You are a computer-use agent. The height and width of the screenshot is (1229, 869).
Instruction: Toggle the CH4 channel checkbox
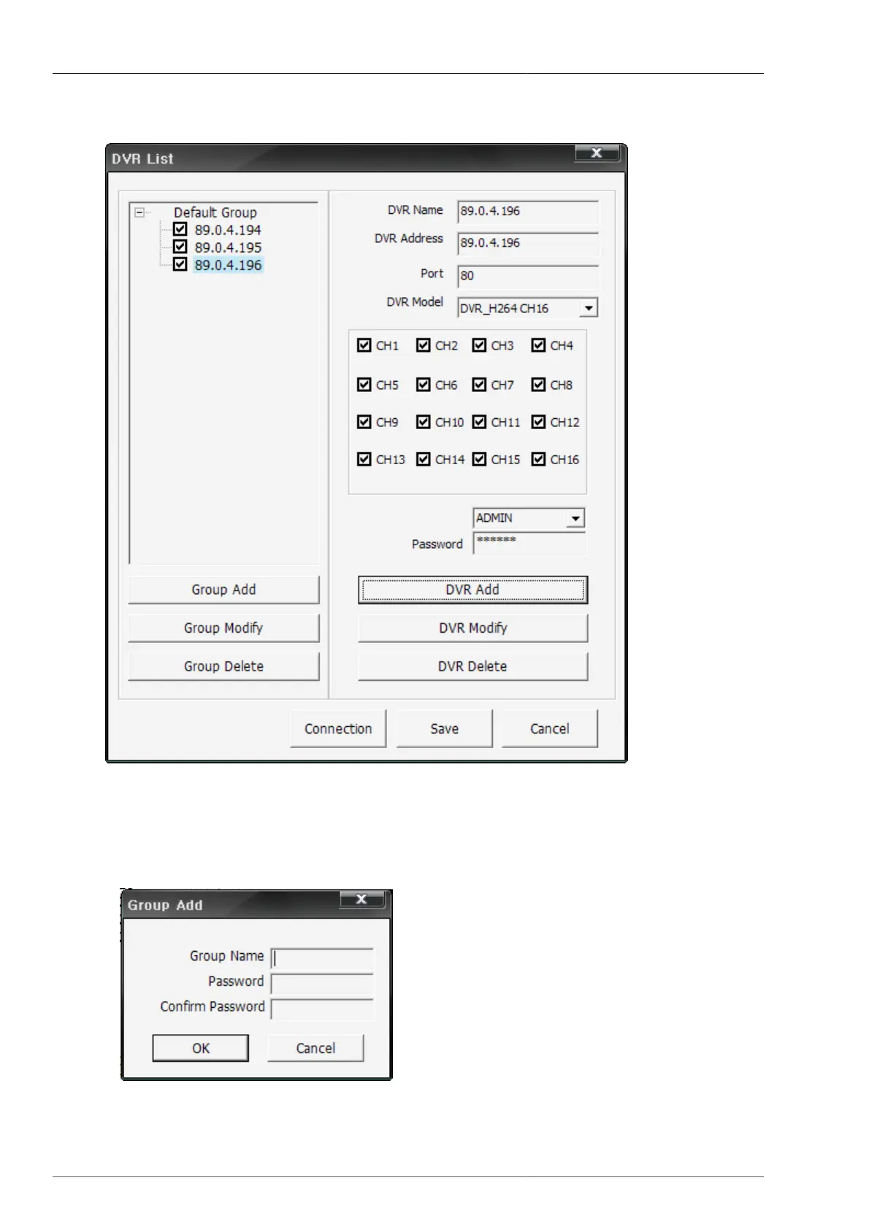click(x=539, y=345)
